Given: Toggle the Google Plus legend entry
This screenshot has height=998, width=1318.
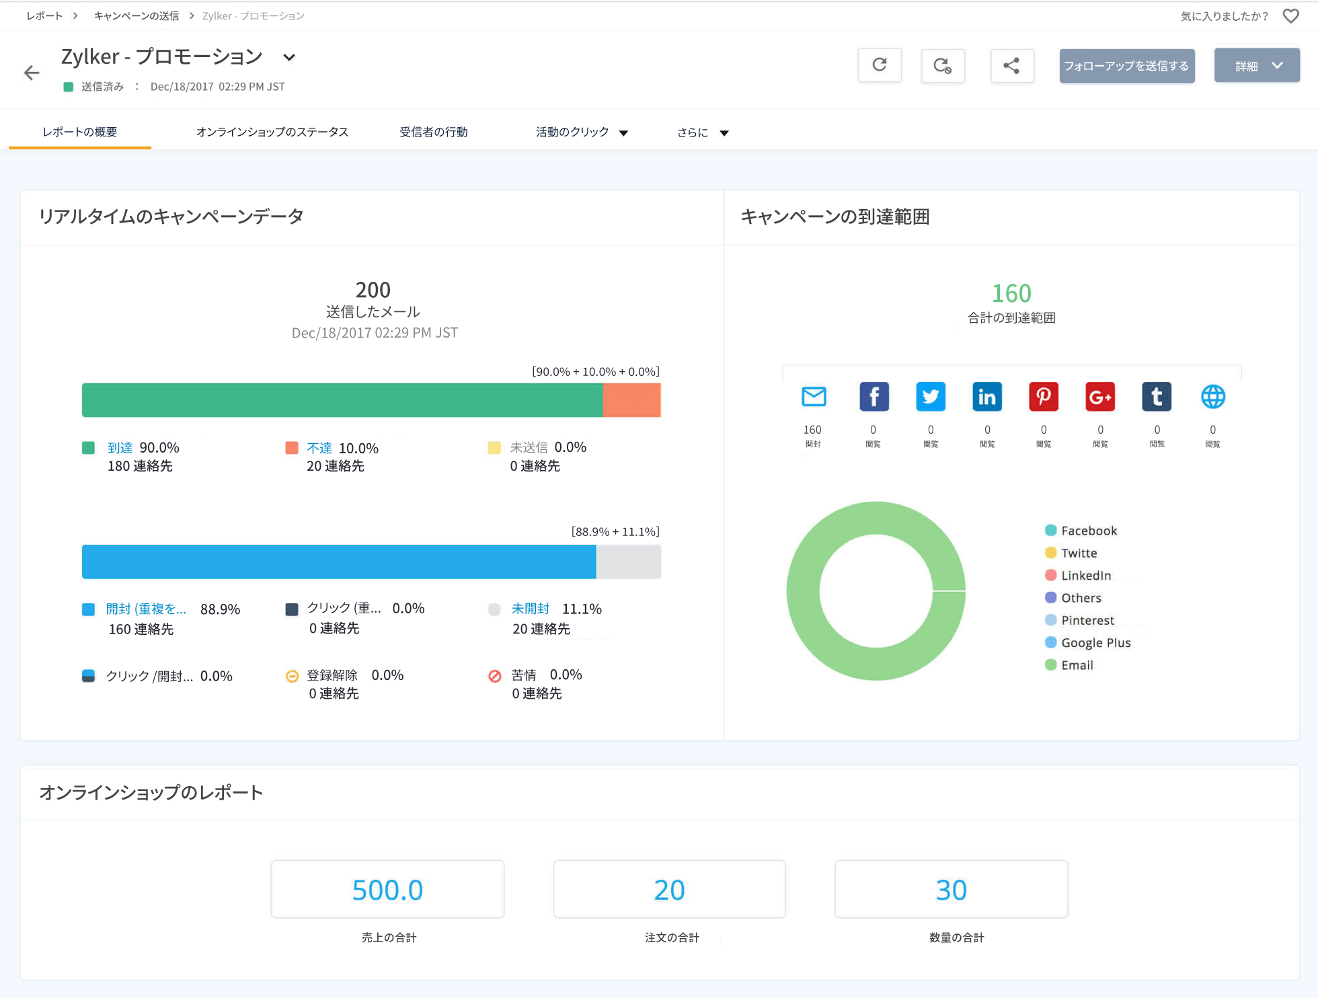Looking at the screenshot, I should click(1088, 643).
